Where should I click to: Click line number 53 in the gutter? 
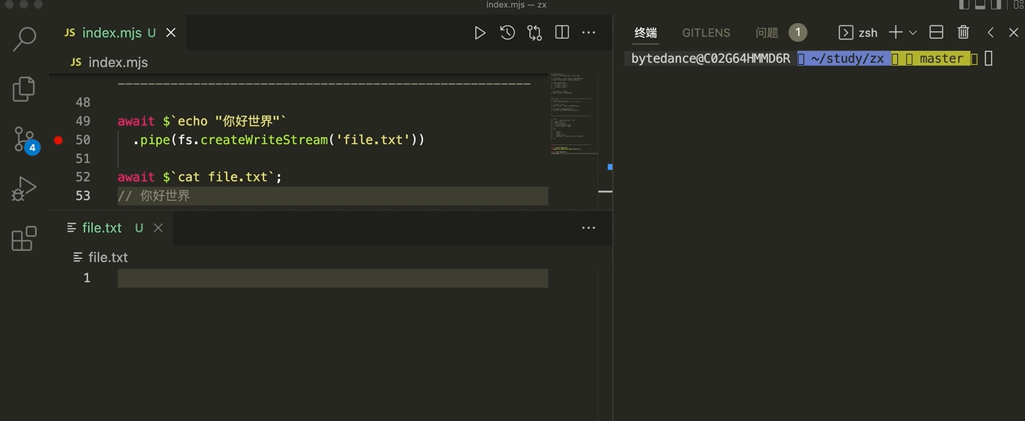point(83,196)
